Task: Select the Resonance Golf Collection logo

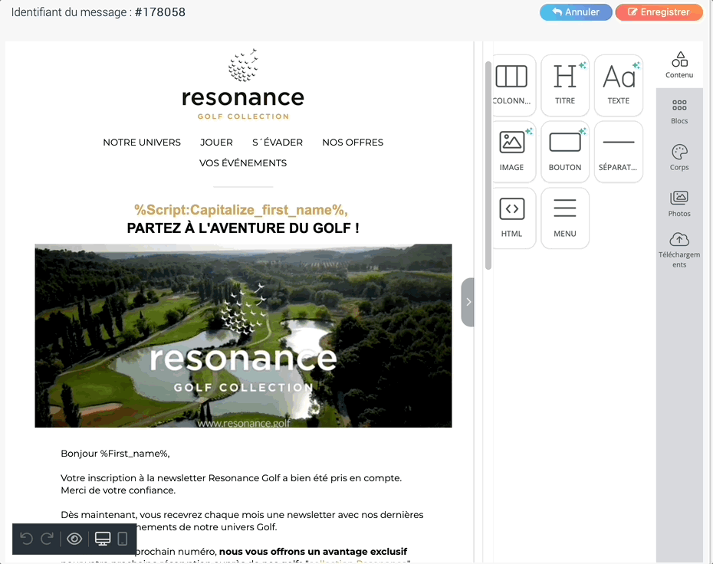Action: pyautogui.click(x=243, y=84)
